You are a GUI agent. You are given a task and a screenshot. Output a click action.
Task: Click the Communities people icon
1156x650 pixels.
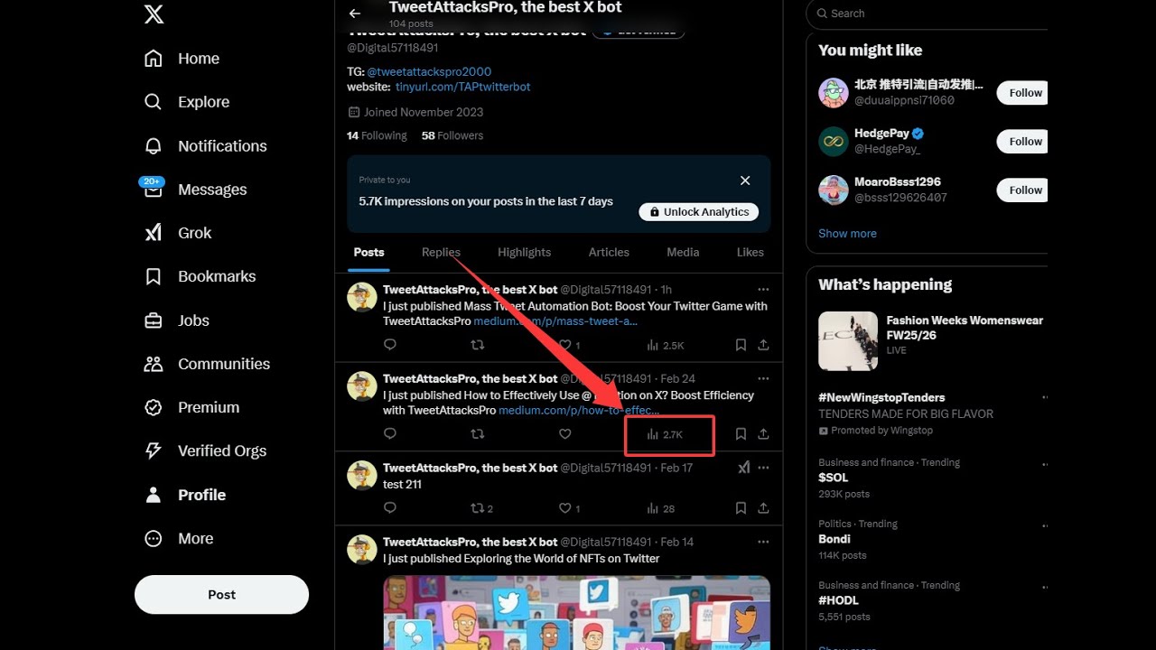pyautogui.click(x=154, y=364)
